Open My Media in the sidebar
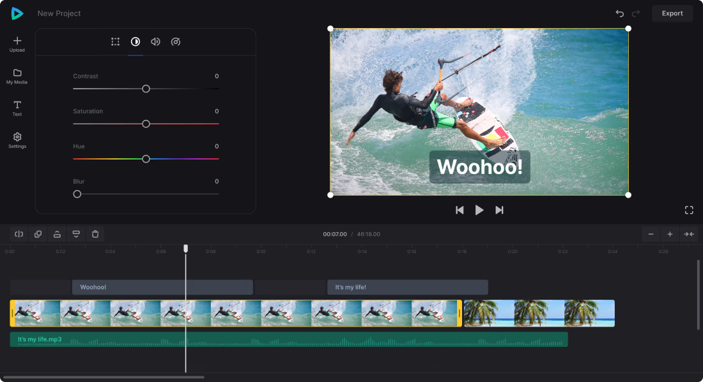 (x=17, y=77)
